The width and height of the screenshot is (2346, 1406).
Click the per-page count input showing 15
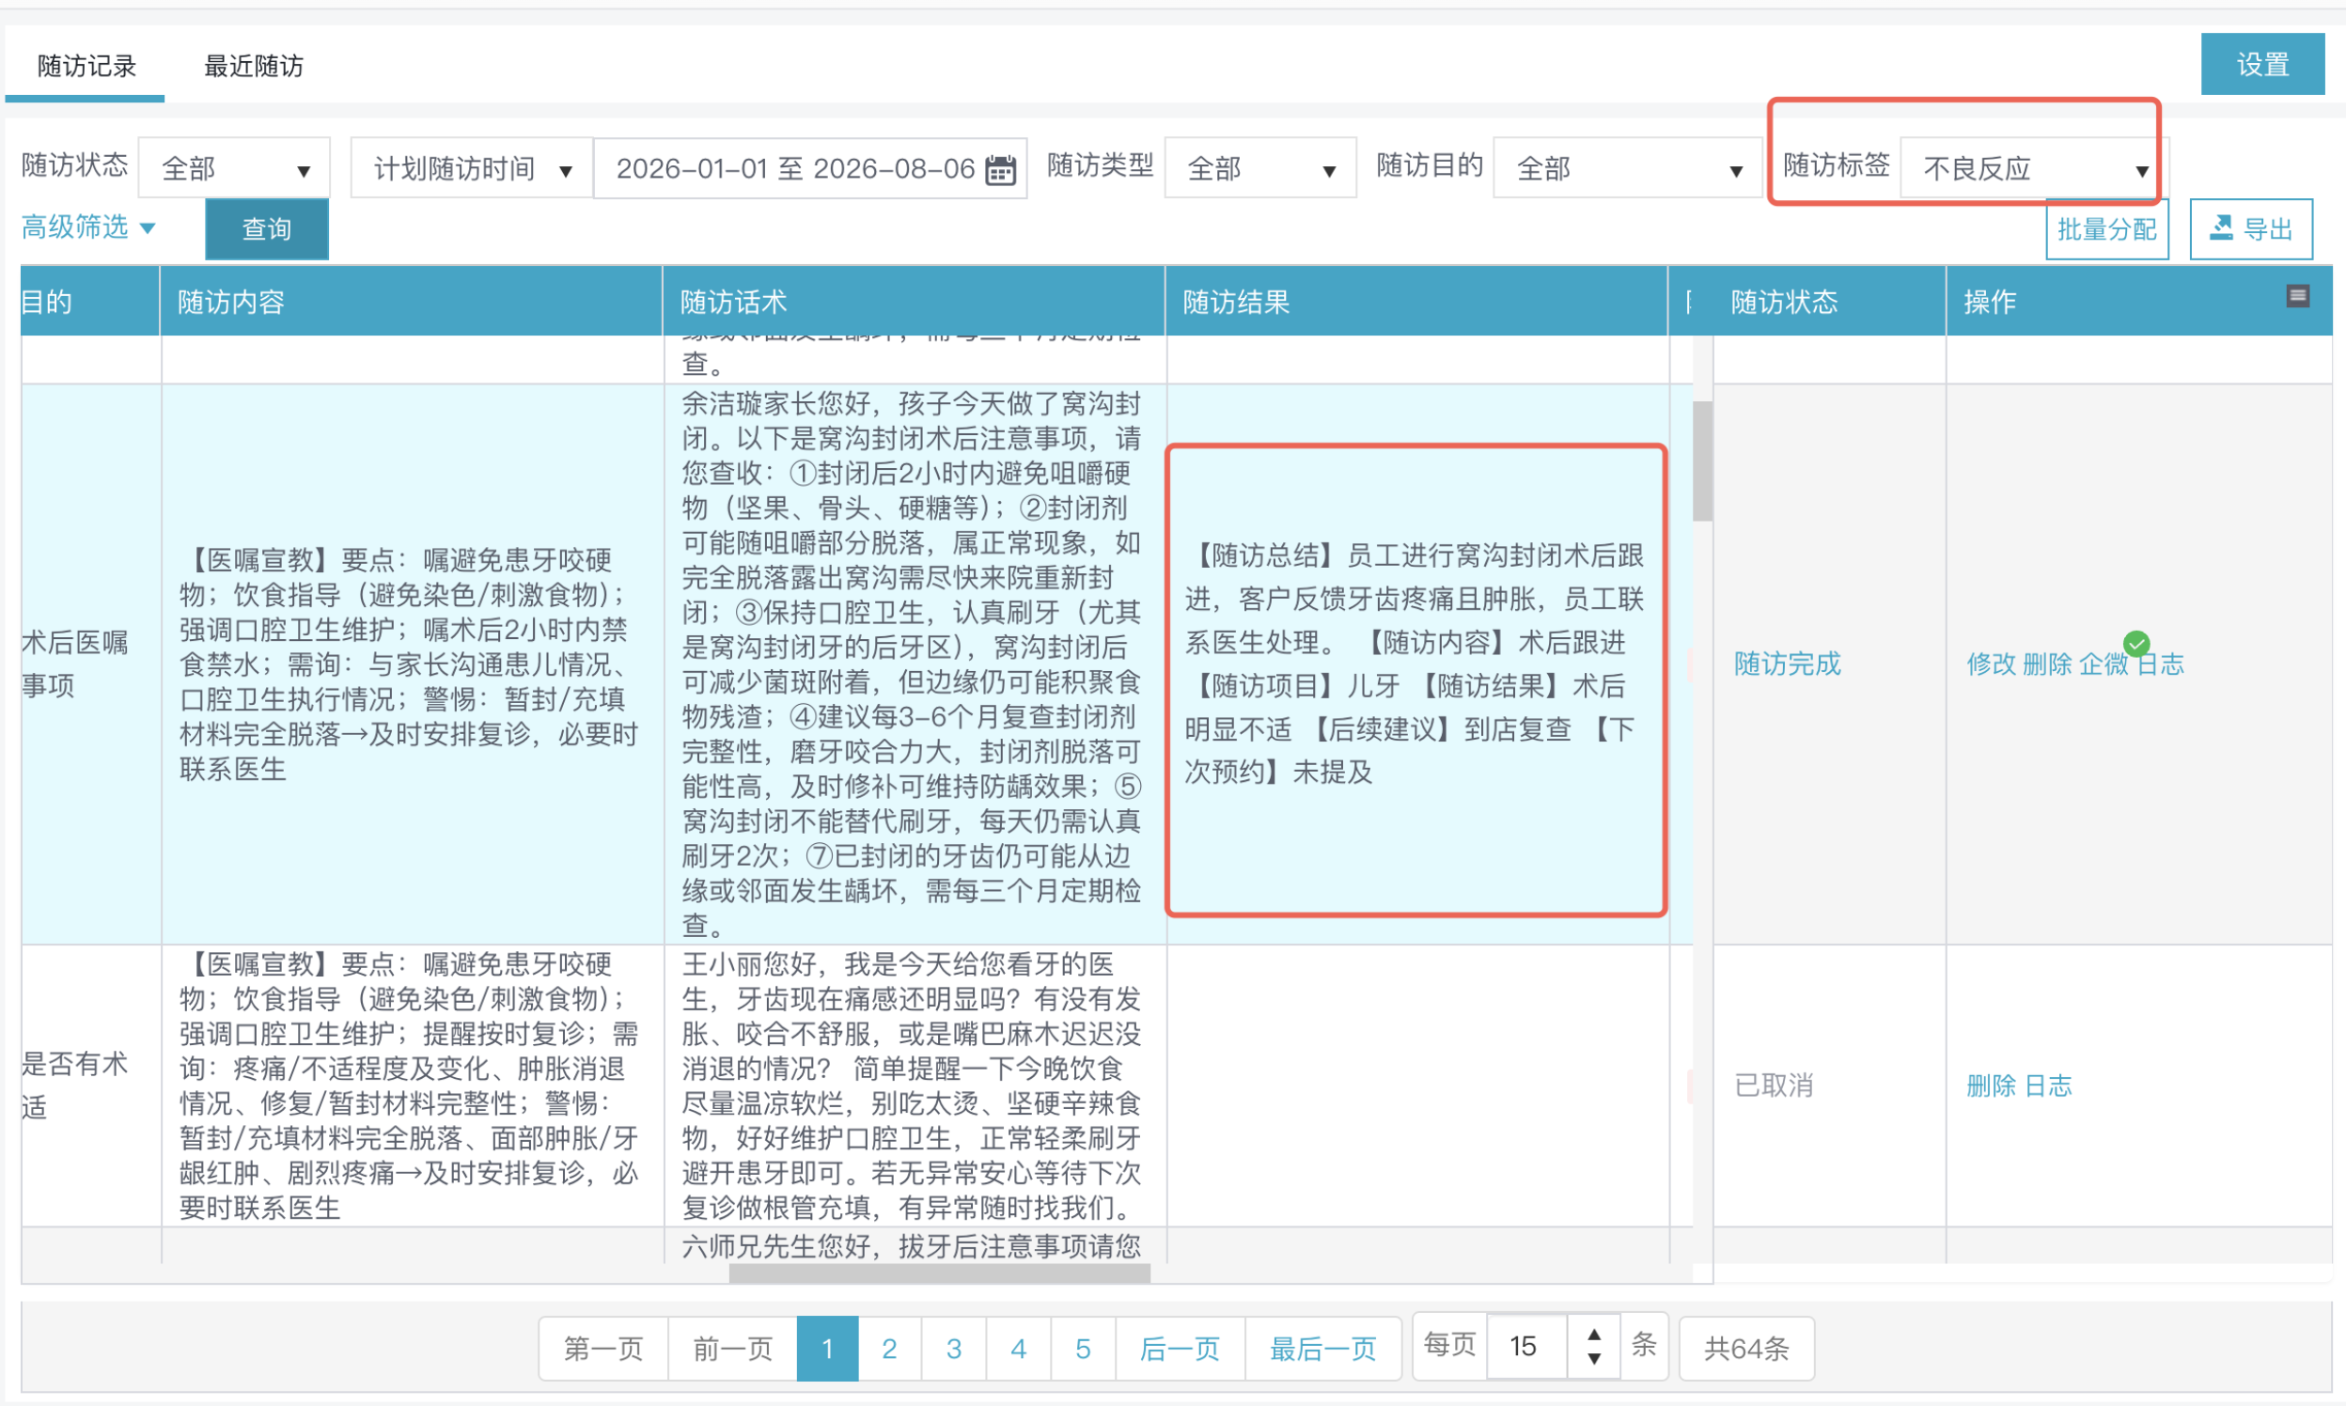tap(1526, 1346)
